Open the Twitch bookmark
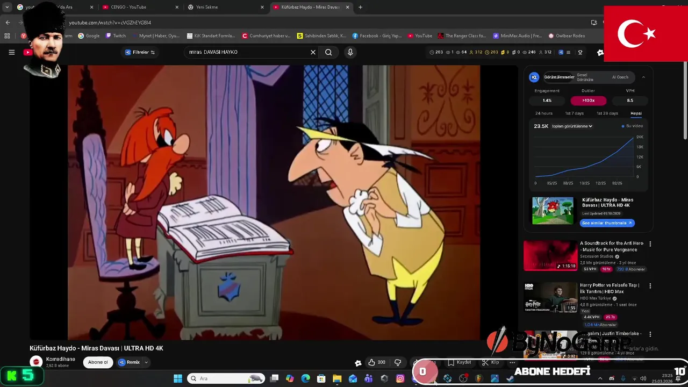The image size is (688, 387). (x=116, y=36)
